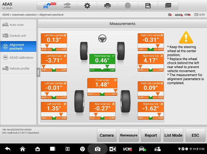207x154 pixels.
Task: Tap the screenshot camera icon in bottom bar
Action: (97, 149)
